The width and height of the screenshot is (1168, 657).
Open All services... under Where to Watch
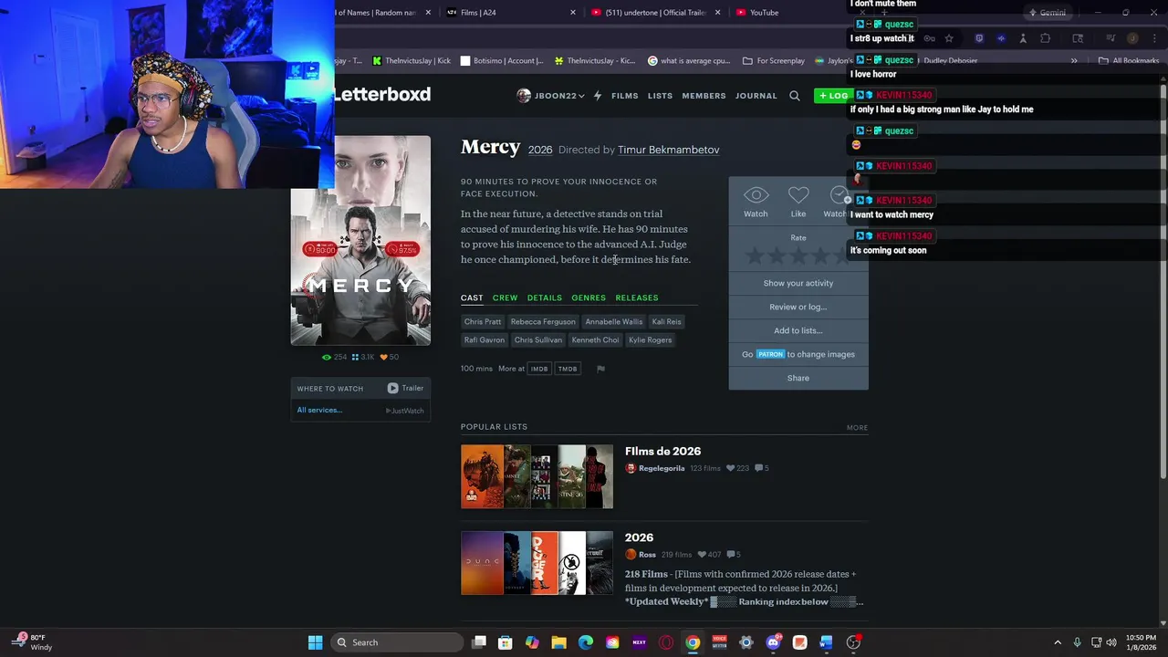click(319, 410)
